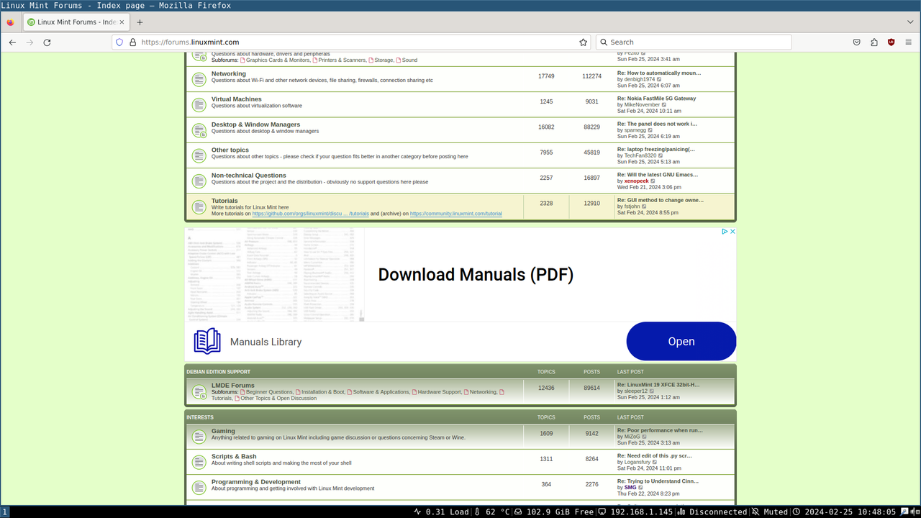Click the Open button in ad
921x518 pixels.
[681, 341]
